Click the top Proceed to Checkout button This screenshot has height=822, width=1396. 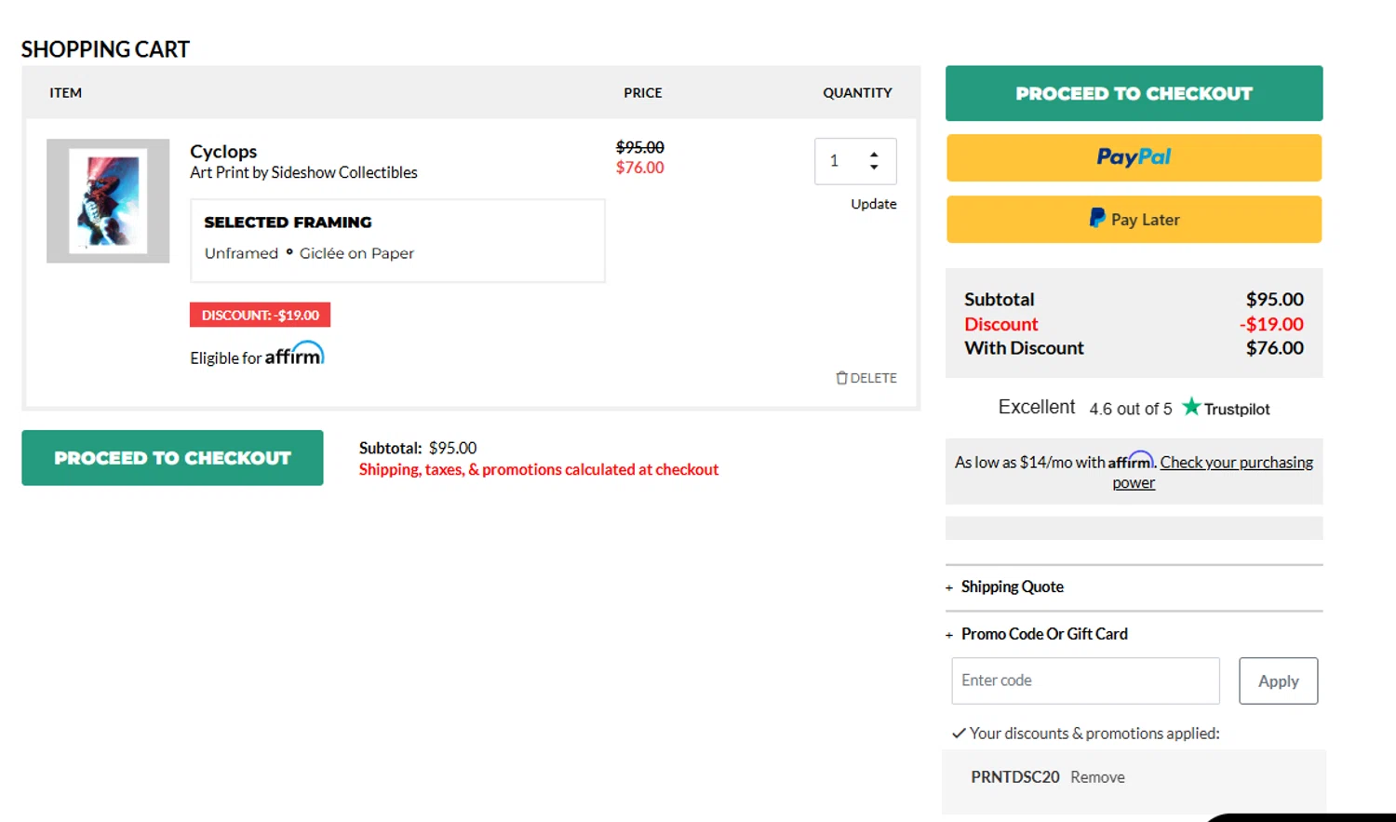[1134, 93]
